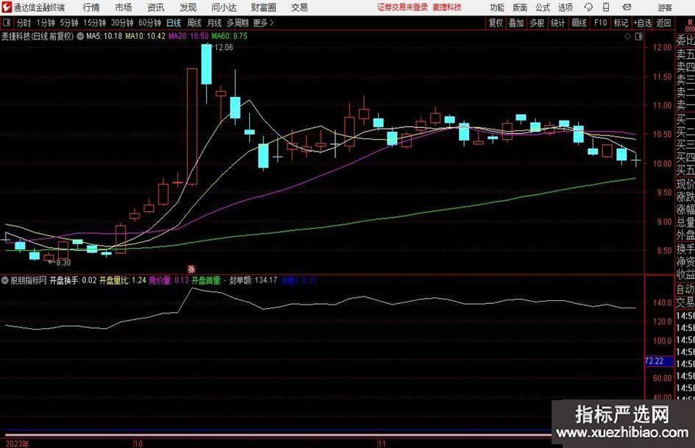
Task: Click the MA20: 10.50 label
Action: coord(188,36)
